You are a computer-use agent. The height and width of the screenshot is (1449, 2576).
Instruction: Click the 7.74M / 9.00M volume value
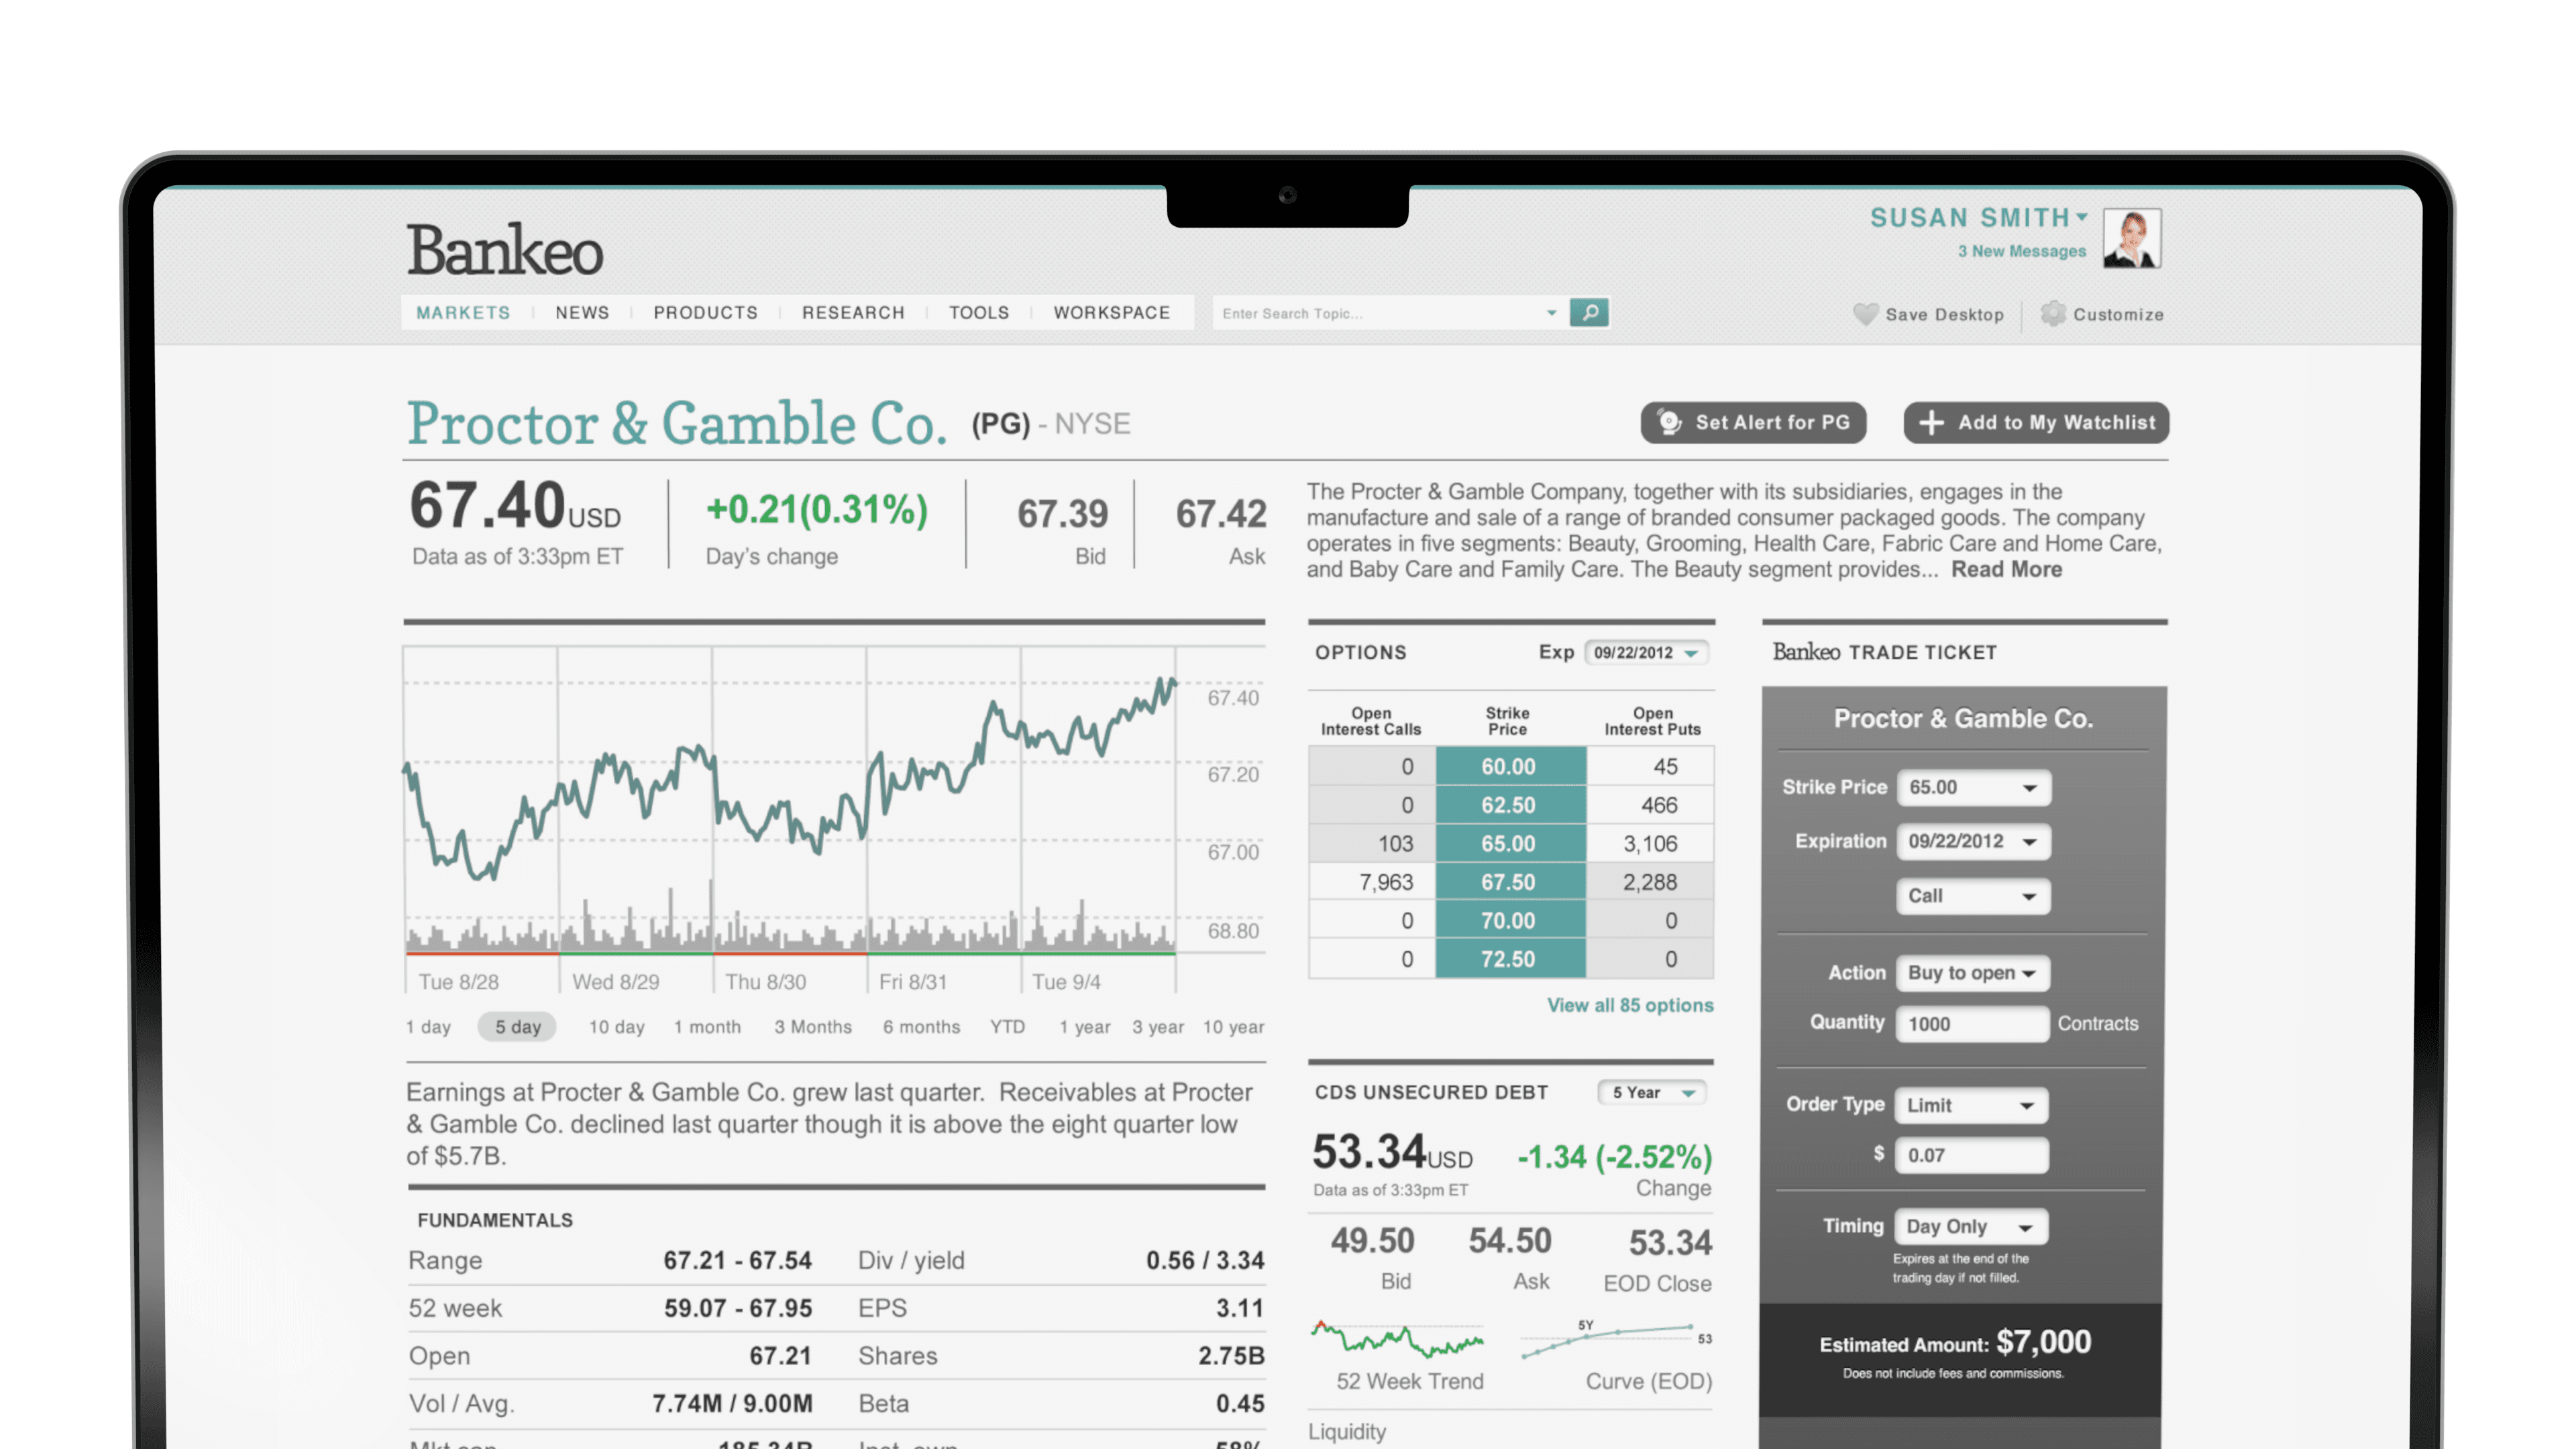click(732, 1403)
